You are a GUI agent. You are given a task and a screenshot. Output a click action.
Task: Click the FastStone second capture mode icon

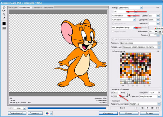coord(160,32)
